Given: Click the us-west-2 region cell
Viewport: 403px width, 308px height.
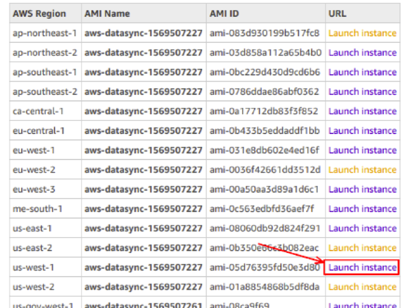Looking at the screenshot, I should [x=45, y=287].
